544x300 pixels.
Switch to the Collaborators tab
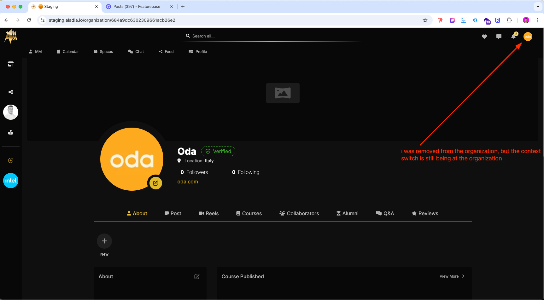click(299, 213)
